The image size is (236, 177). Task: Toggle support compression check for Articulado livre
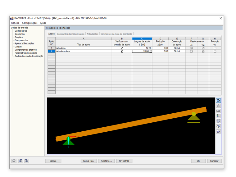[x=122, y=51]
